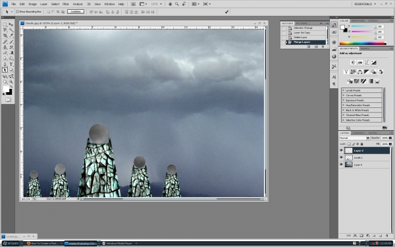The height and width of the screenshot is (247, 395).
Task: Select the Eyedropper tool
Action: 11,36
